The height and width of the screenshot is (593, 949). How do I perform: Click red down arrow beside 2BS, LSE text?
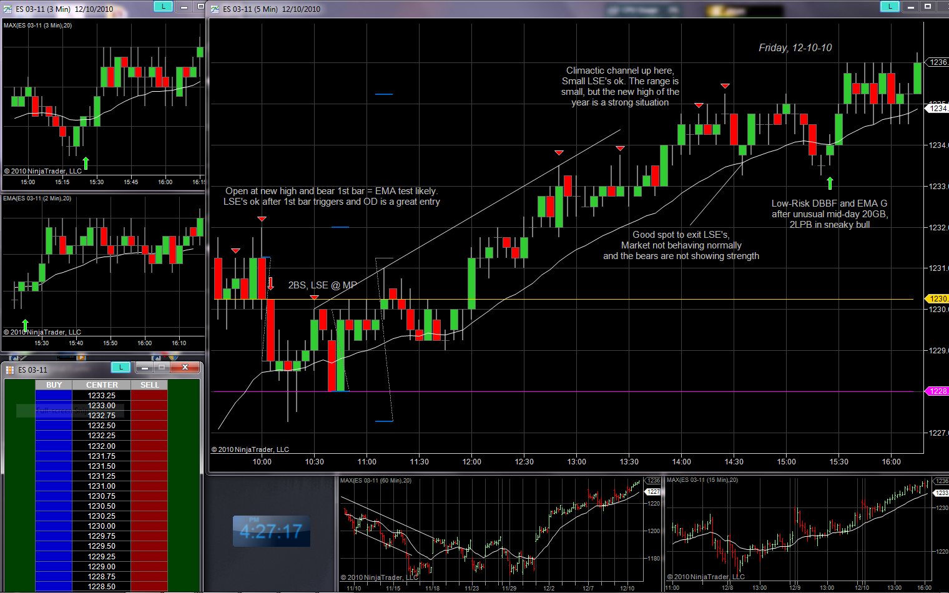tap(271, 284)
